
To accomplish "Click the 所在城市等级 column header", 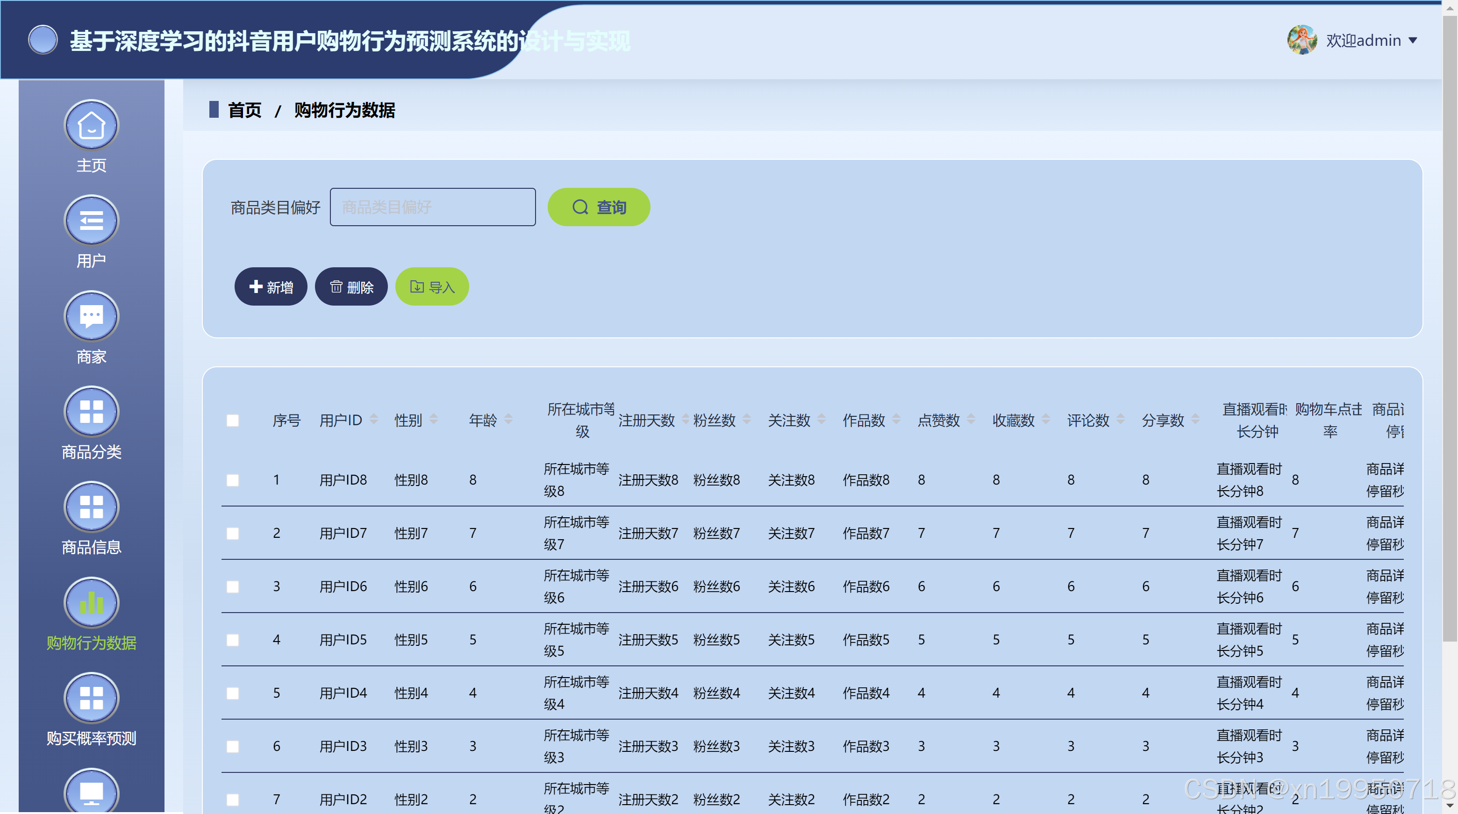I will tap(581, 421).
